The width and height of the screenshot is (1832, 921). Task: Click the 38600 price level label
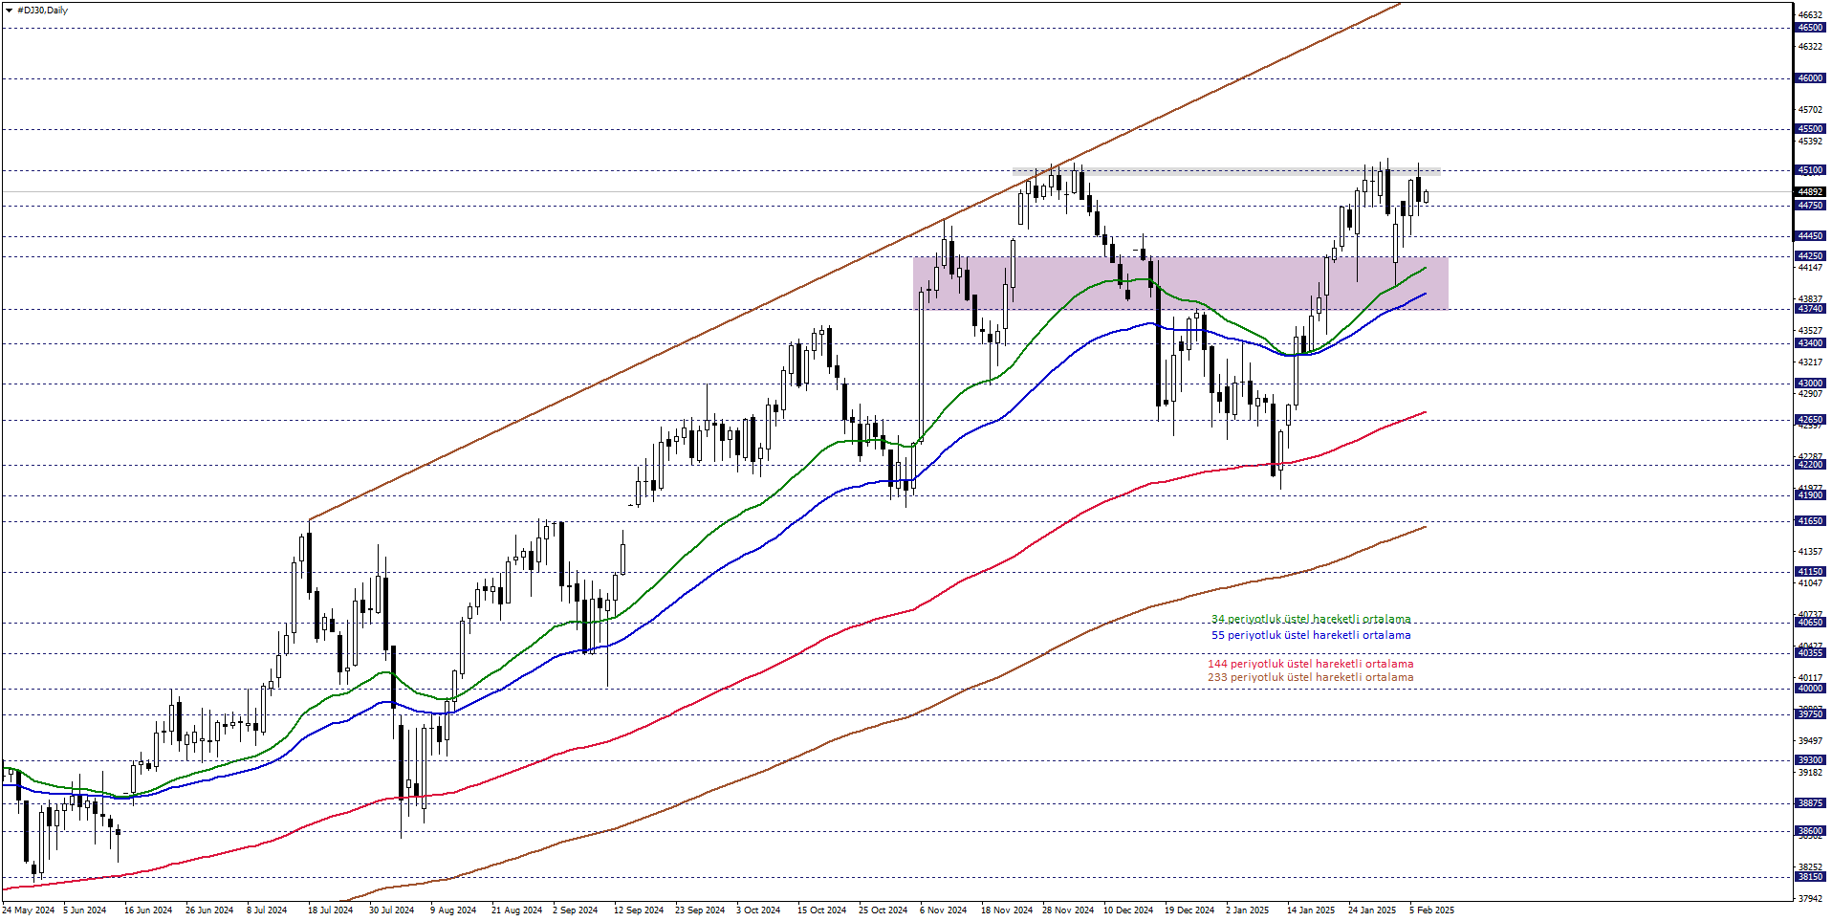[1810, 831]
